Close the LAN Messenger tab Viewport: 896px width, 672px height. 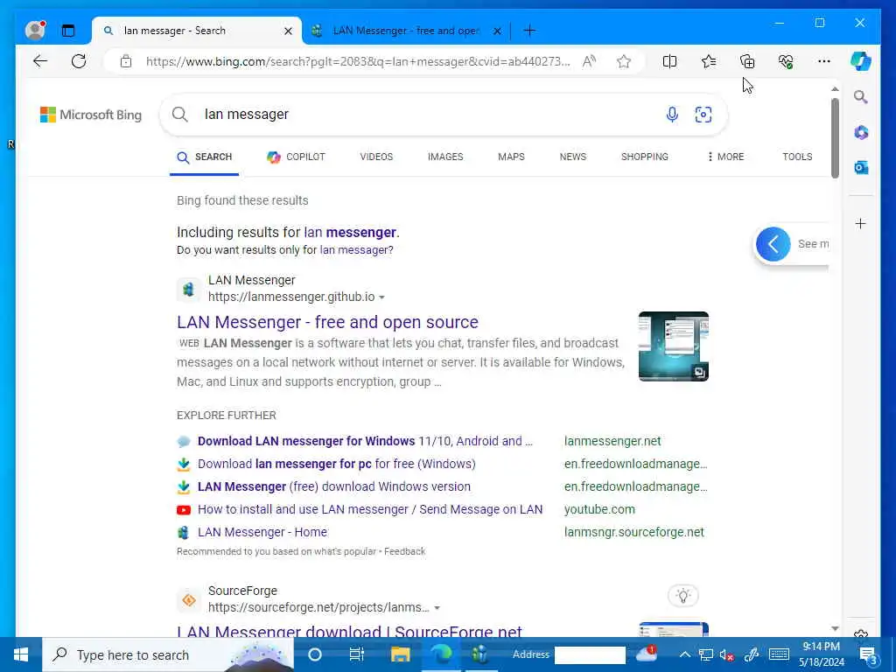[497, 31]
